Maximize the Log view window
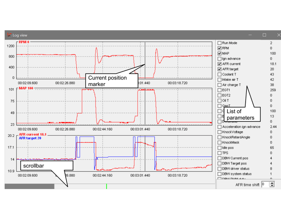Image resolution: width=281 pixels, height=210 pixels. [x=264, y=35]
